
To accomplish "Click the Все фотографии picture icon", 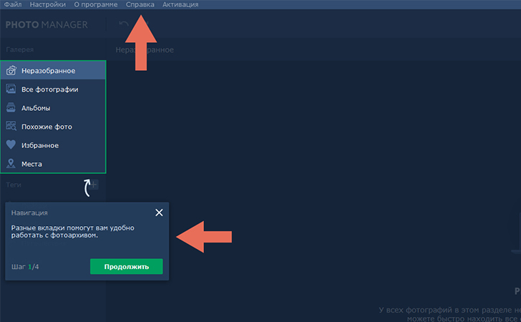I will (x=11, y=89).
